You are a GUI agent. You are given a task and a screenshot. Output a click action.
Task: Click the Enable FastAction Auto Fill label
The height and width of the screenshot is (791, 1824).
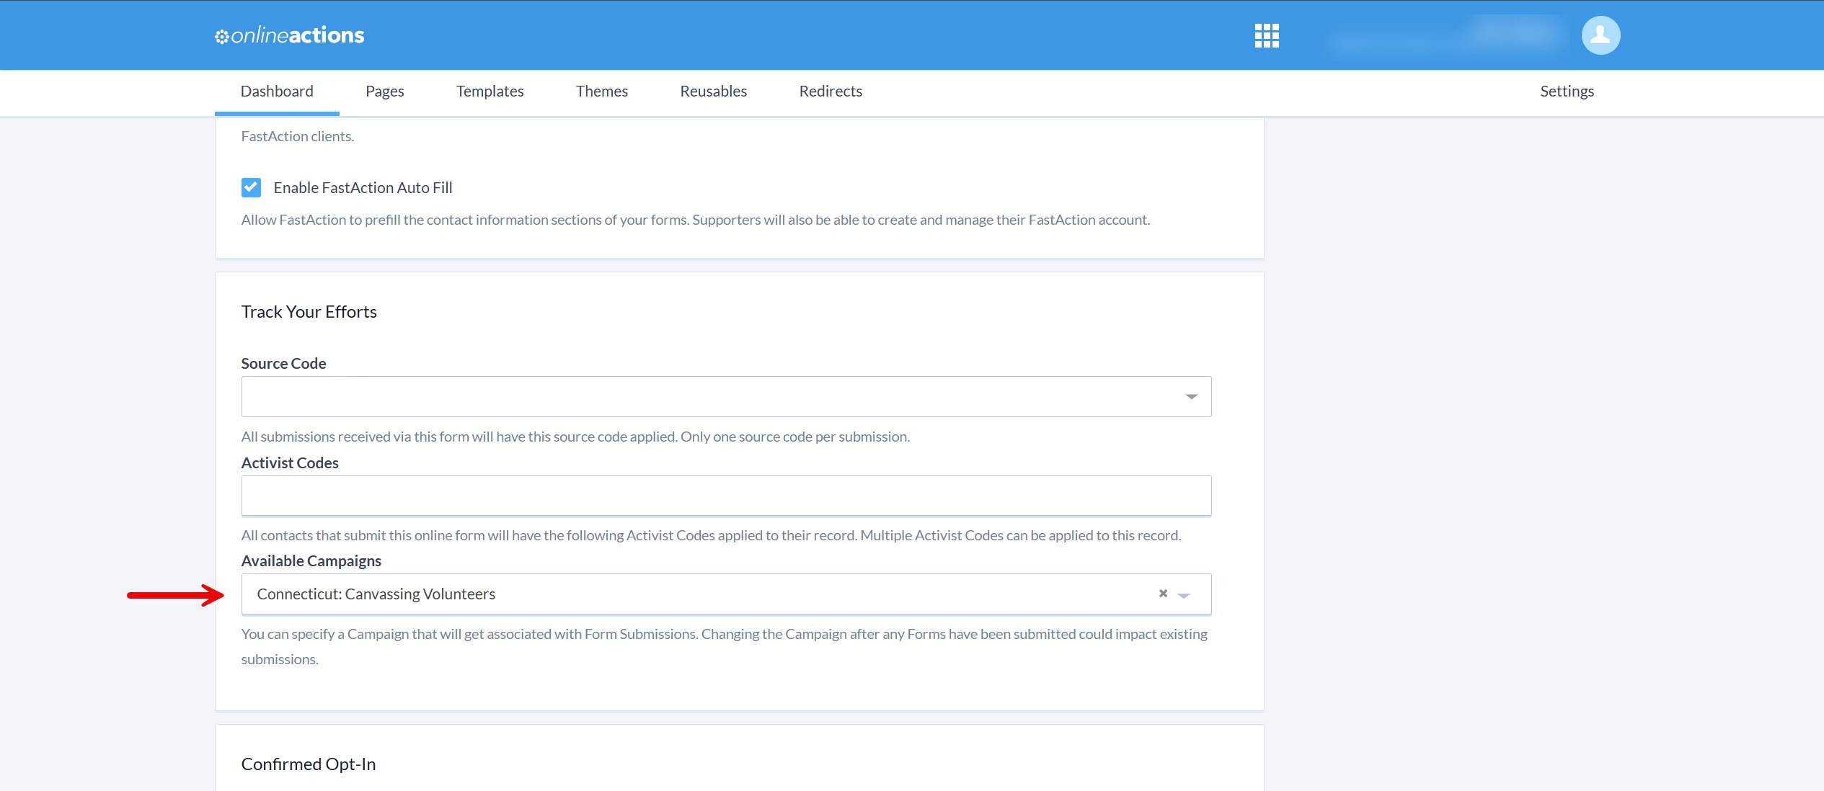click(363, 188)
